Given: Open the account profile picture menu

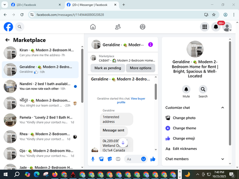Looking at the screenshot, I should [x=227, y=27].
